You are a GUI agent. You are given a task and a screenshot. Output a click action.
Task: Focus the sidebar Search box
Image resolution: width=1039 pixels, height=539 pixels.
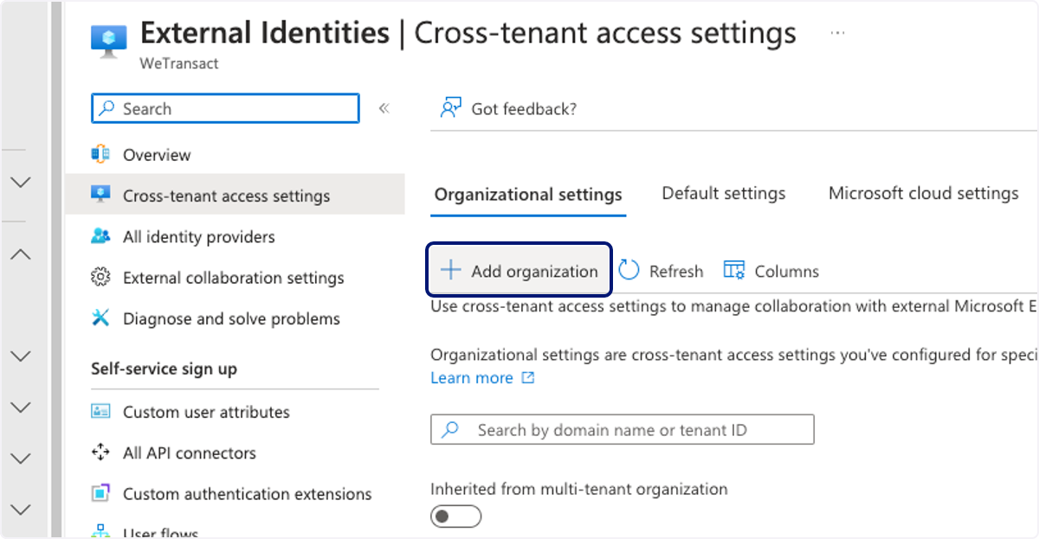(x=225, y=109)
